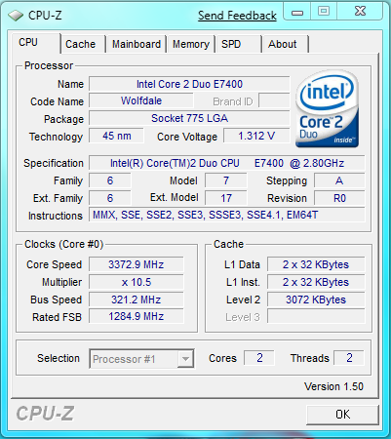
Task: Click the Family value 6
Action: click(110, 180)
